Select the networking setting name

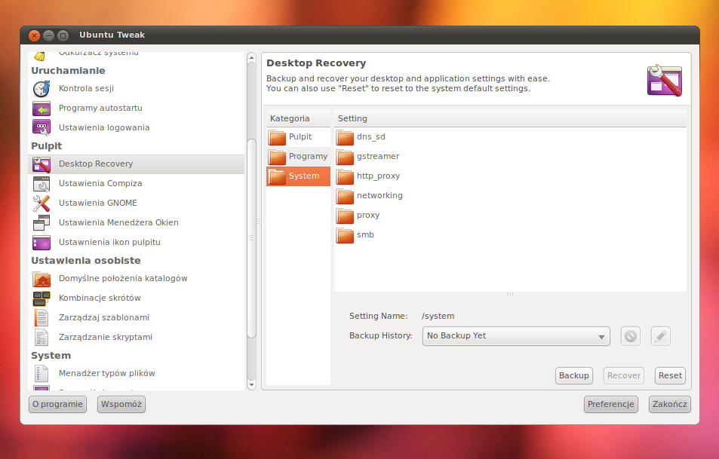pyautogui.click(x=379, y=196)
